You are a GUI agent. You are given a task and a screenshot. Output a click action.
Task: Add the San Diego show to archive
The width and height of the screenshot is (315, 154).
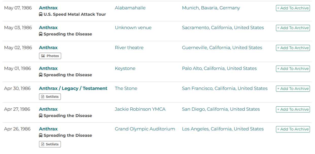[x=293, y=109]
